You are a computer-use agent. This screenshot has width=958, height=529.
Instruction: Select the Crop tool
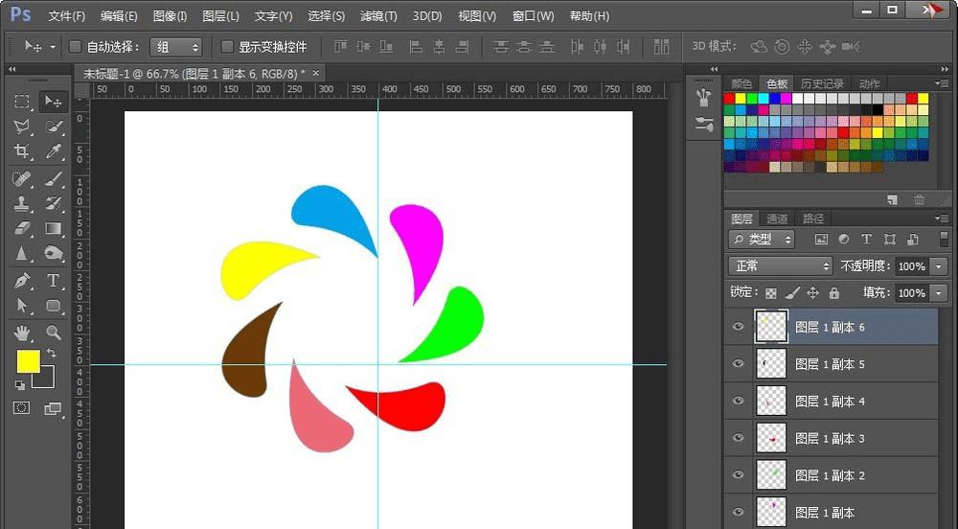click(22, 151)
